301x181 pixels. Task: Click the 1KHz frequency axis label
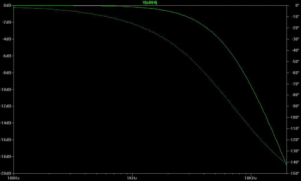click(x=132, y=178)
